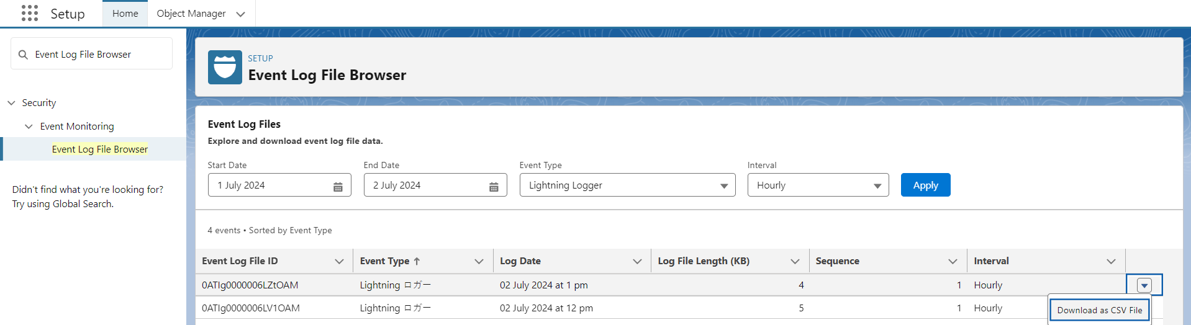Screen dimensions: 1191x325
Task: Open row actions menu for first log file
Action: [1144, 285]
